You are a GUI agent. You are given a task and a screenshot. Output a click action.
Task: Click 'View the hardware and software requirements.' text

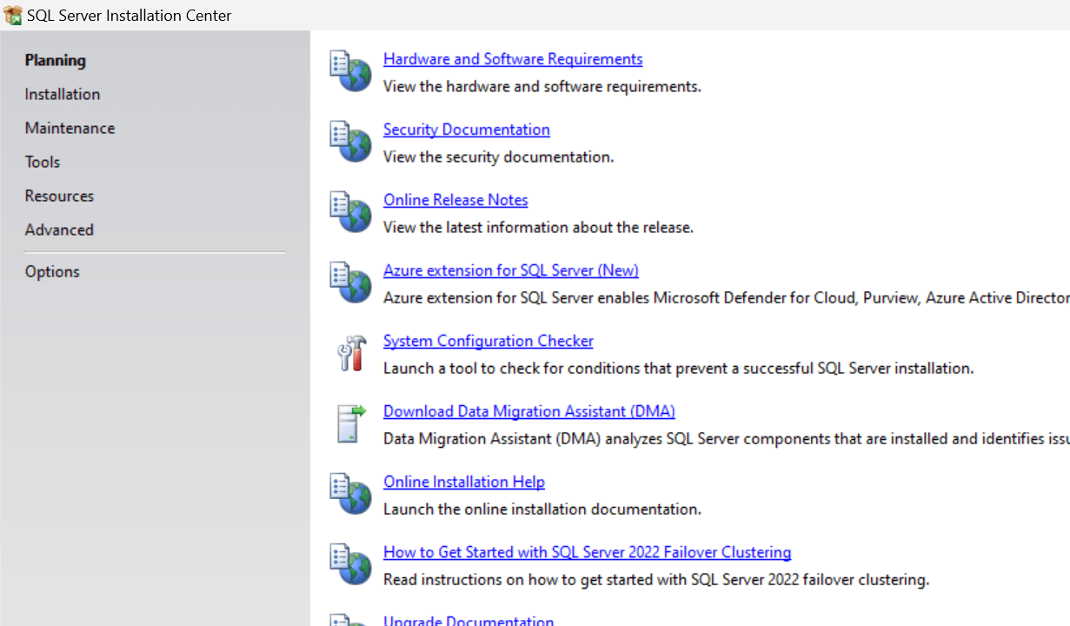pyautogui.click(x=542, y=87)
